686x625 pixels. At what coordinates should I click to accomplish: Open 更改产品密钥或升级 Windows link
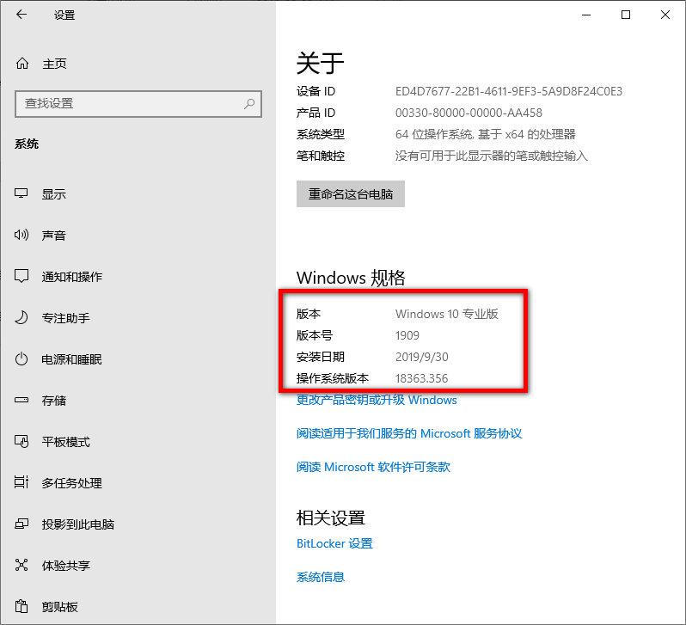377,400
